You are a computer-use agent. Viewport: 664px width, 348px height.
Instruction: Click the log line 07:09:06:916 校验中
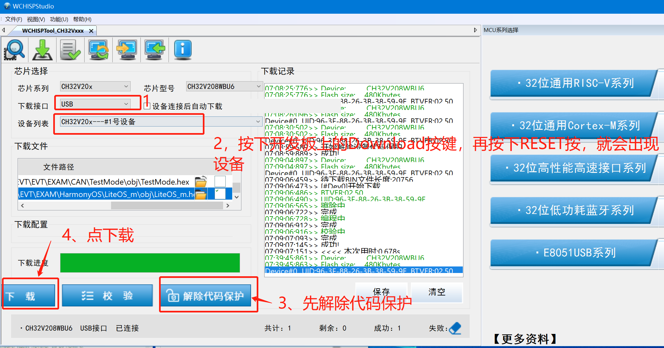pos(305,232)
